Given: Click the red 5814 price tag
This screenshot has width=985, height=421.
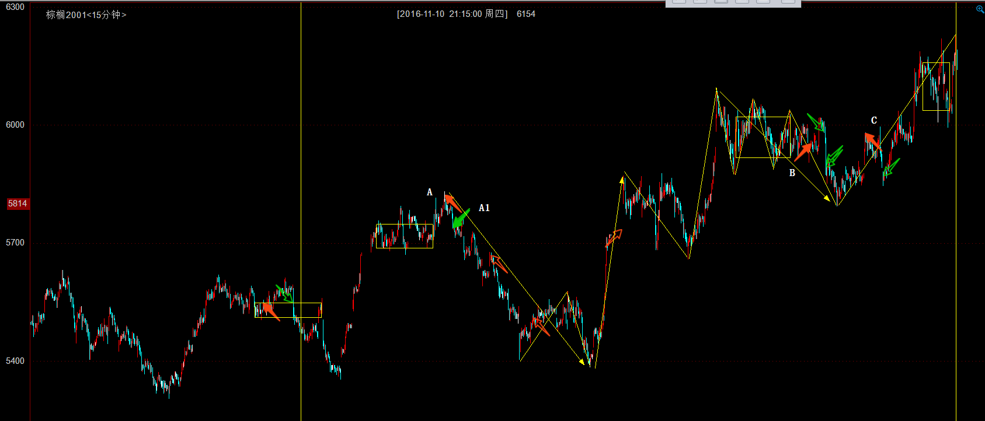Looking at the screenshot, I should click(x=17, y=204).
